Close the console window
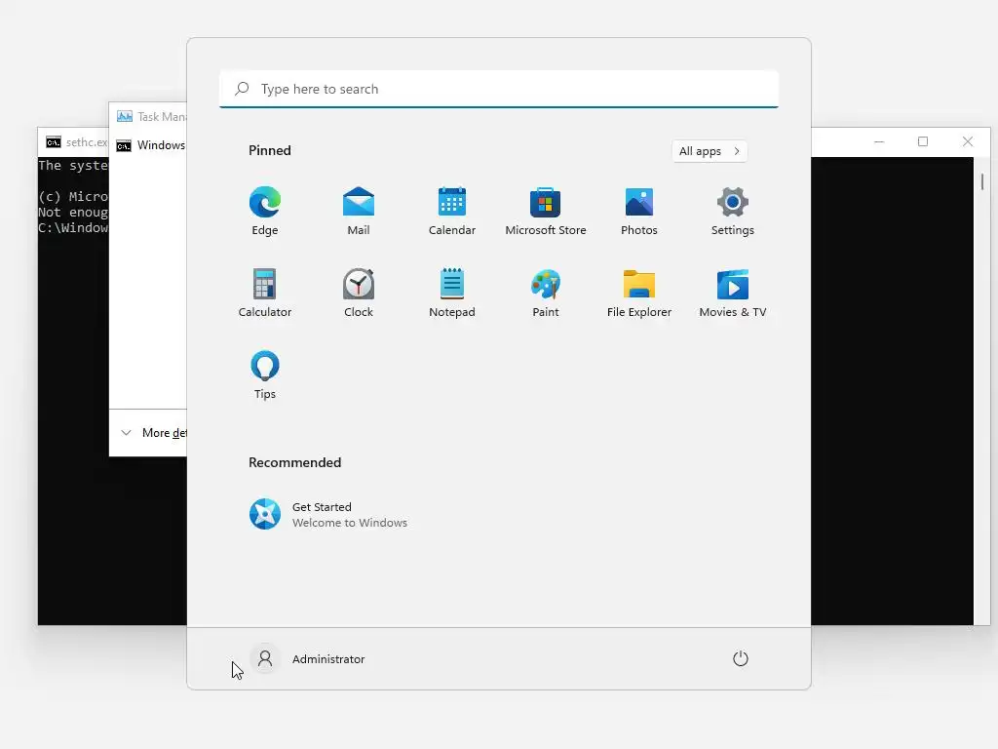The image size is (998, 749). [968, 141]
